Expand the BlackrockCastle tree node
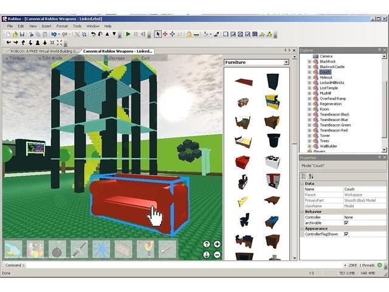The height and width of the screenshot is (292, 389). click(x=309, y=67)
